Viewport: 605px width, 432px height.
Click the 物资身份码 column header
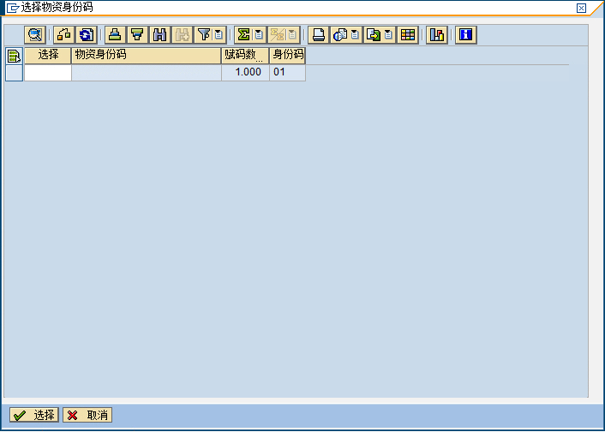pos(146,56)
